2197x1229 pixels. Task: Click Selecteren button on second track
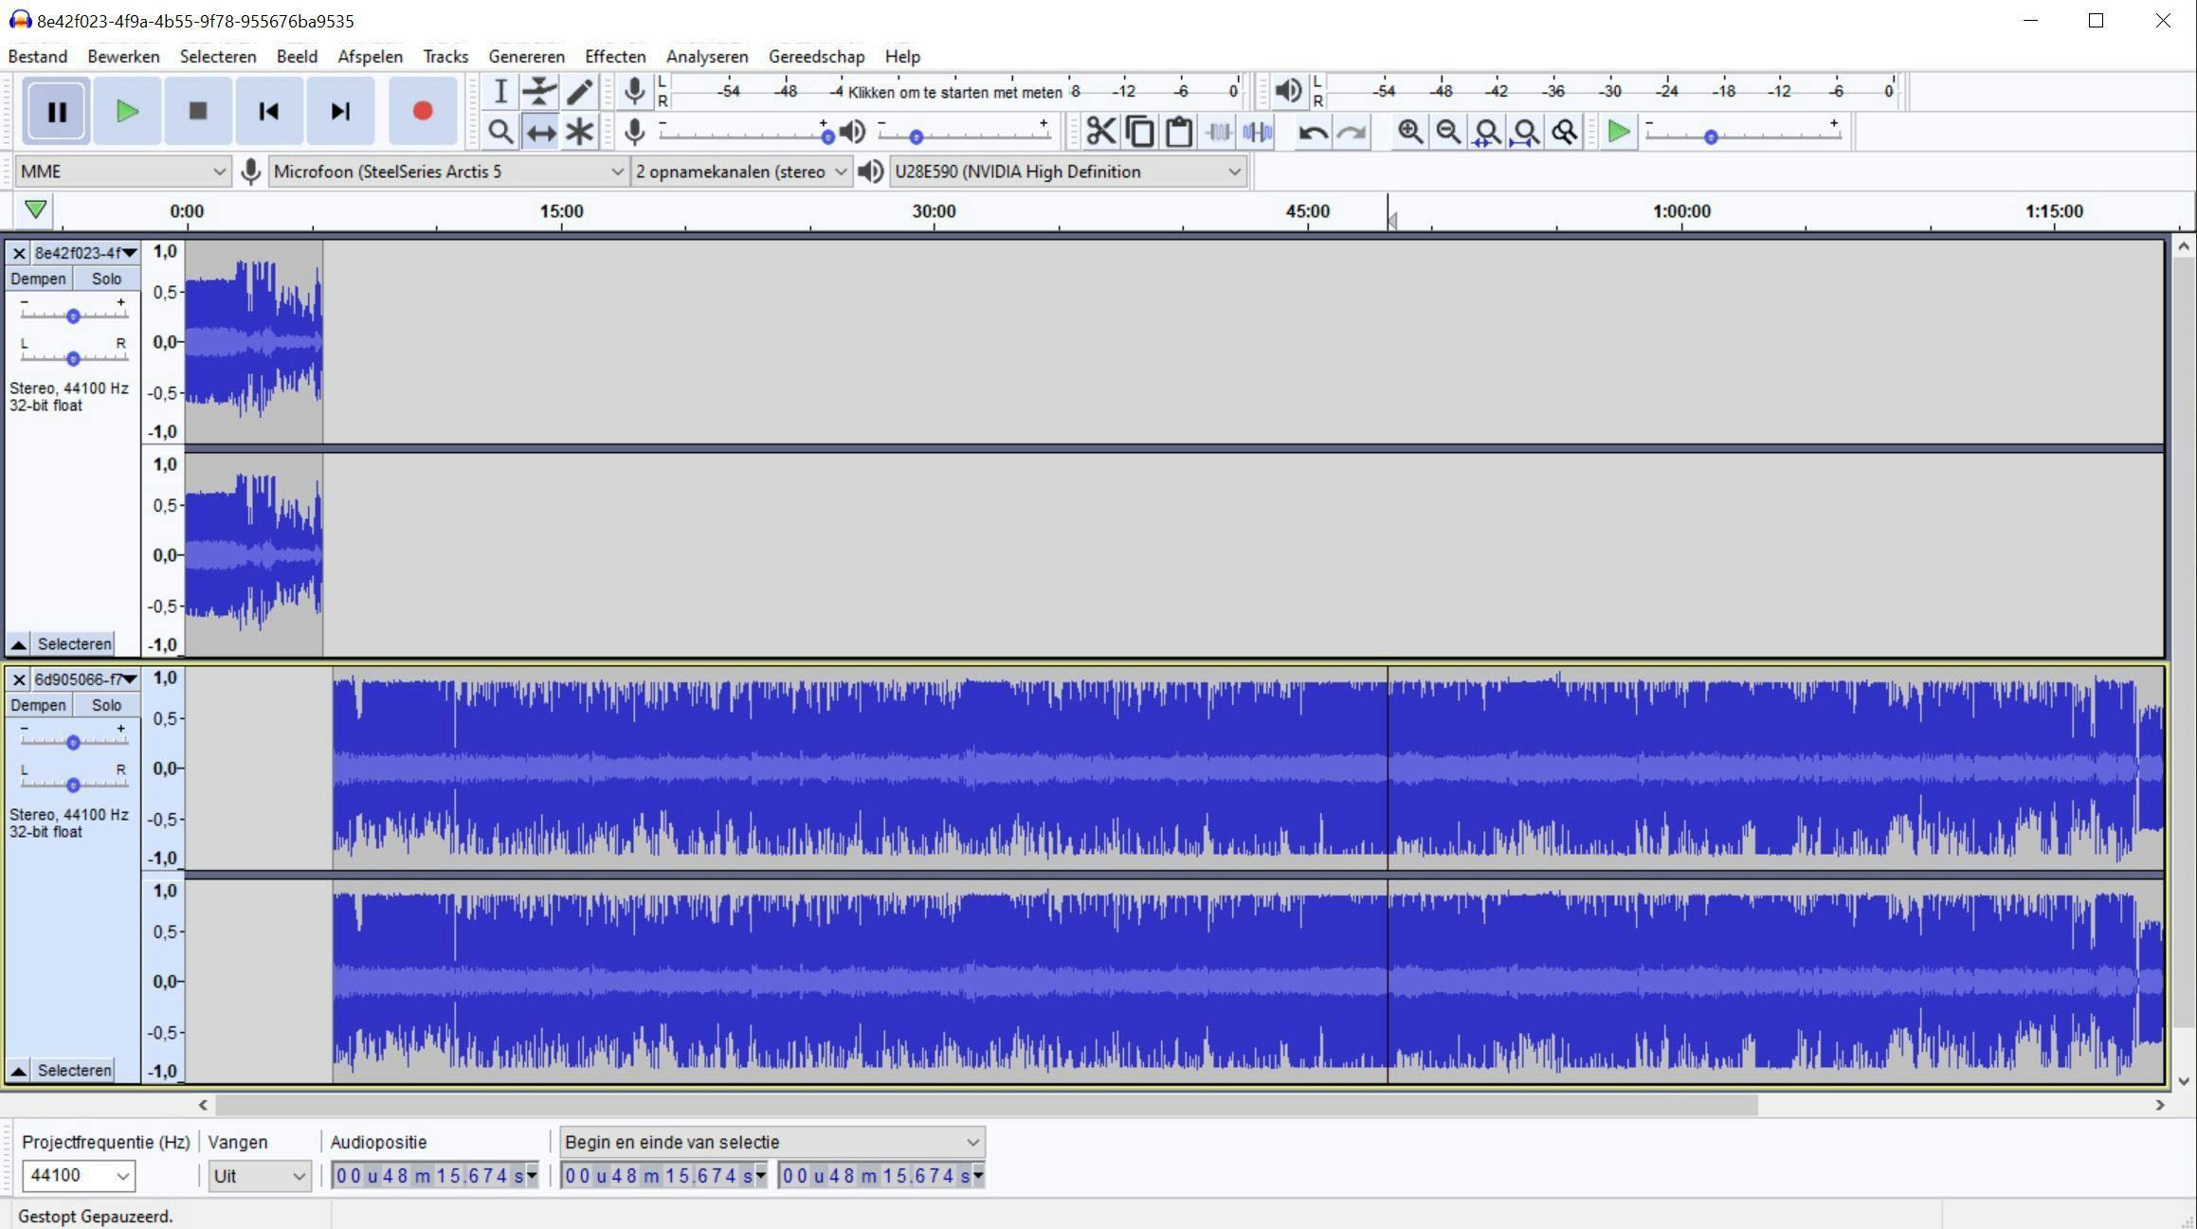(x=74, y=1071)
